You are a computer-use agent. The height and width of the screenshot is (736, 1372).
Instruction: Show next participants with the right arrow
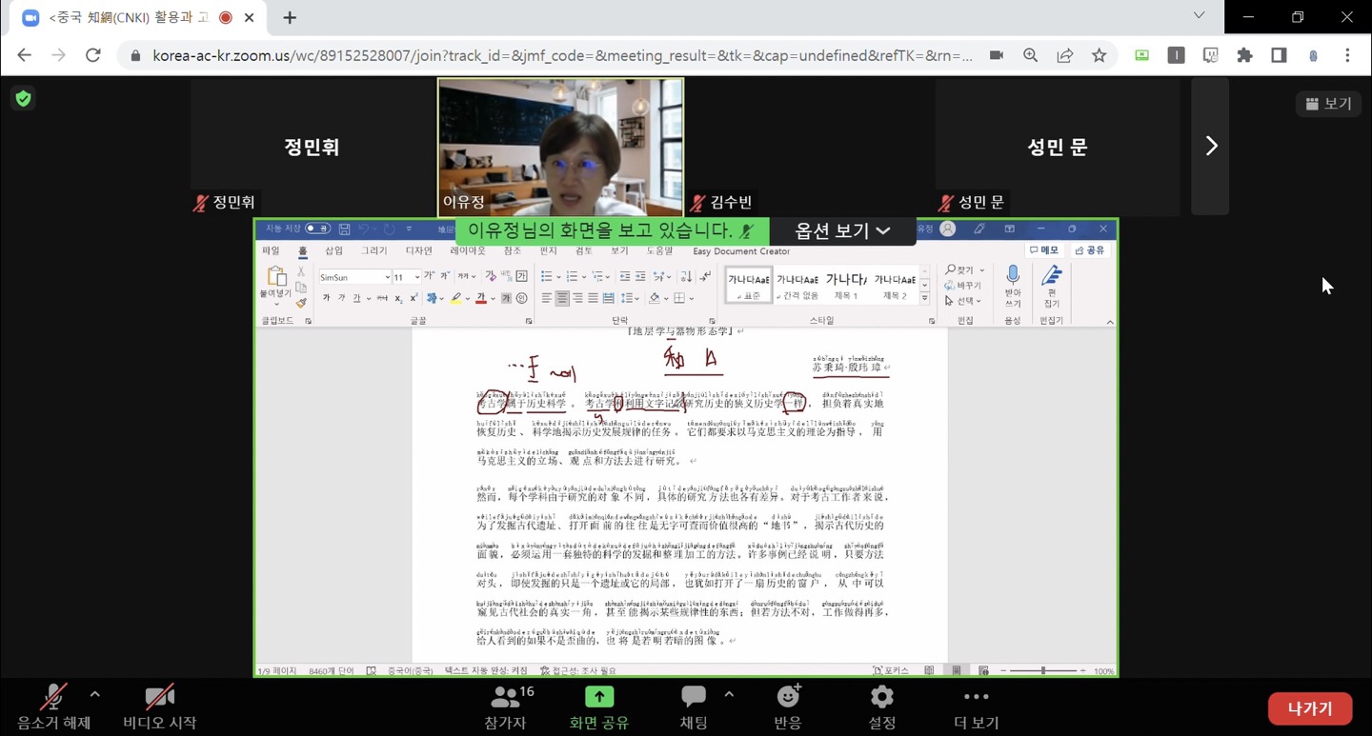tap(1211, 146)
